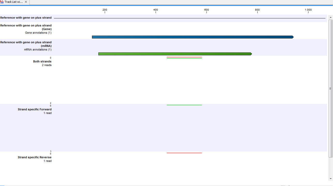Click the vertical scrollbar thumb
This screenshot has width=333, height=186.
pos(330,88)
